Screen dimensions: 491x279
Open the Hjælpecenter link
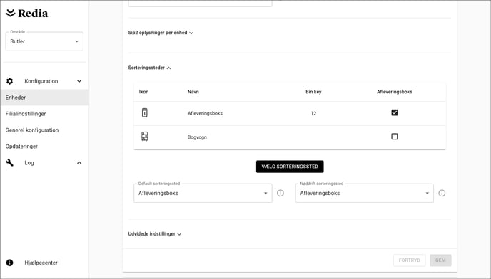tap(41, 263)
